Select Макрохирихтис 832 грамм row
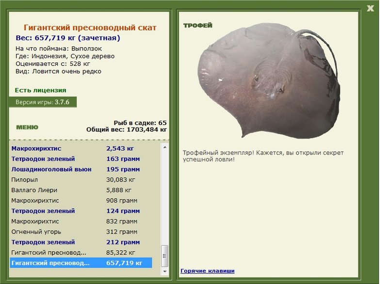The width and height of the screenshot is (388, 284). 81,221
